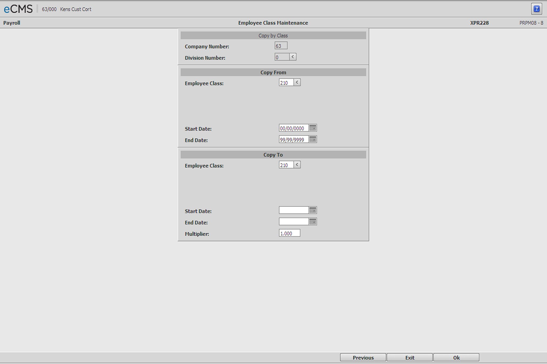The image size is (547, 364).
Task: Click the lookup arrow for Copy To Employee Class
Action: coord(297,165)
